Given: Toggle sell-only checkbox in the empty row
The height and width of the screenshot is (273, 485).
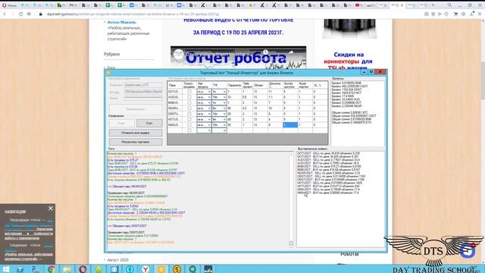Looking at the screenshot, I should coord(189,130).
